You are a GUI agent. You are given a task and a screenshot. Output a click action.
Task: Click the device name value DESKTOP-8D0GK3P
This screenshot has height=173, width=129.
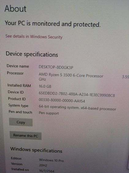click(x=56, y=67)
